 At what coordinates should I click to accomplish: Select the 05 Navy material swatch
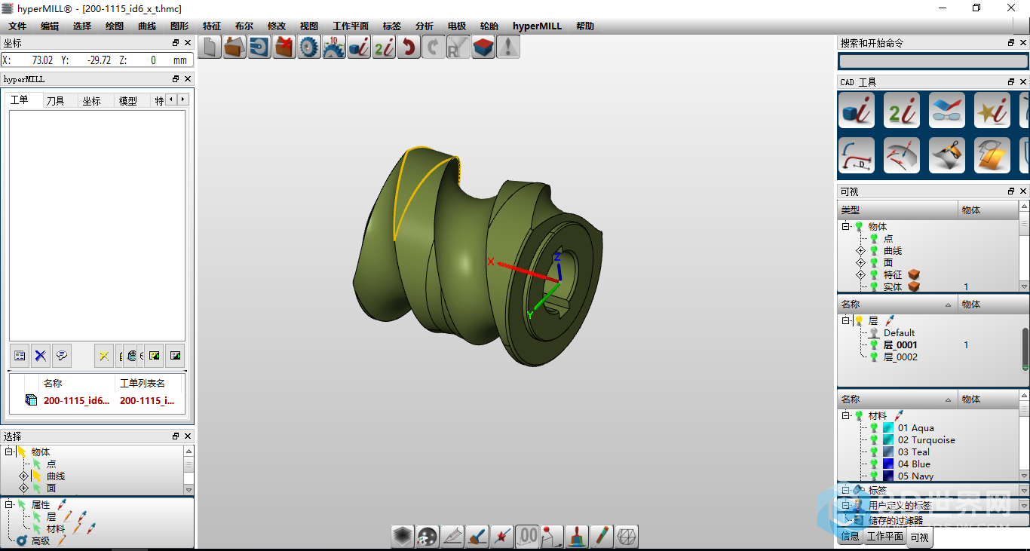(888, 476)
